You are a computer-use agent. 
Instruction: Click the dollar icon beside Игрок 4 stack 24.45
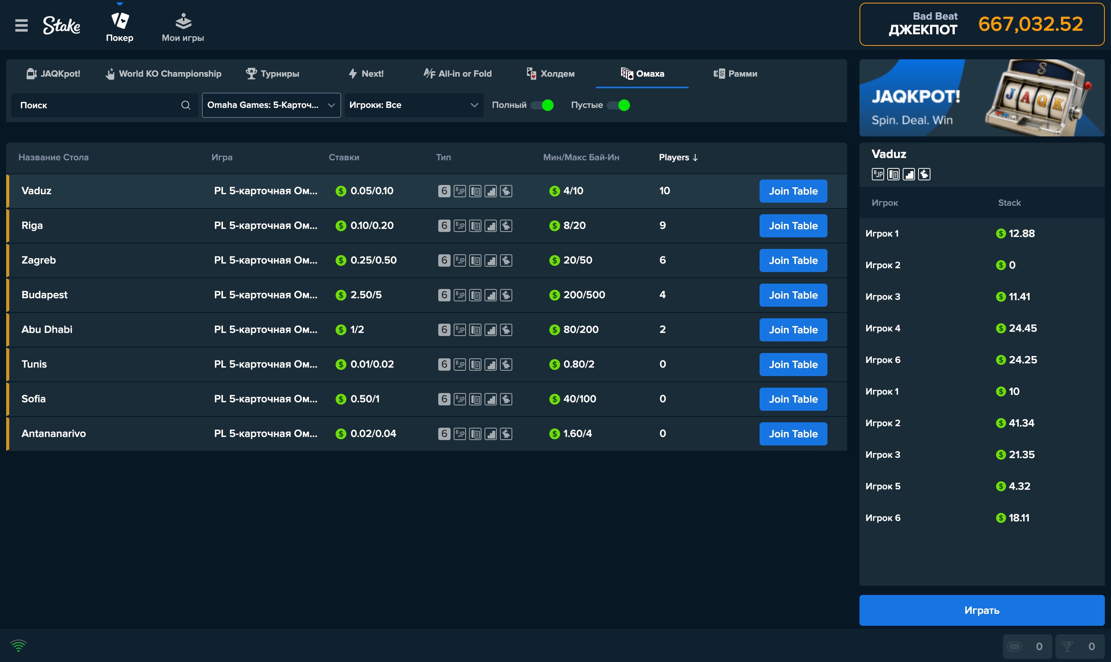(1001, 328)
